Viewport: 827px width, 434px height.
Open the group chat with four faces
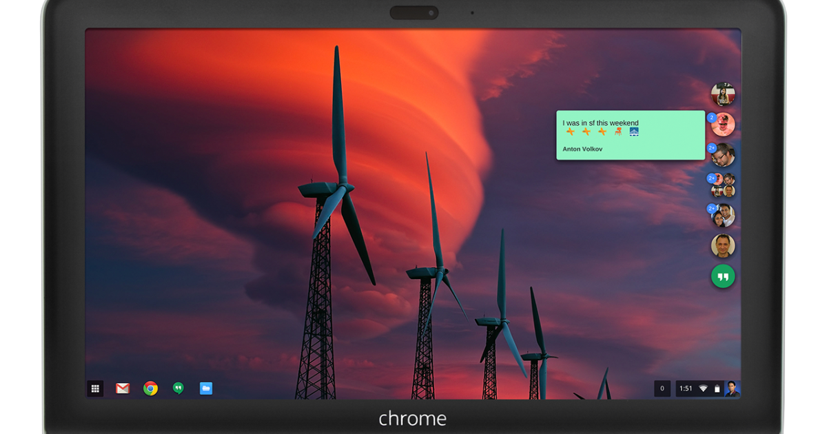[723, 185]
